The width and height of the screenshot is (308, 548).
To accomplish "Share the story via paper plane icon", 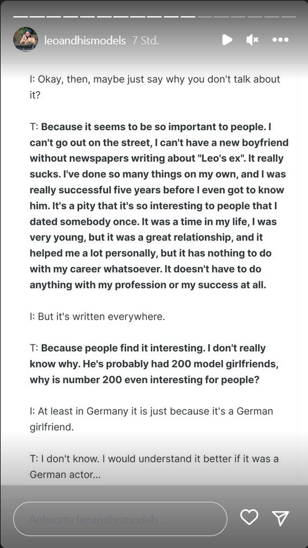I will (x=281, y=517).
